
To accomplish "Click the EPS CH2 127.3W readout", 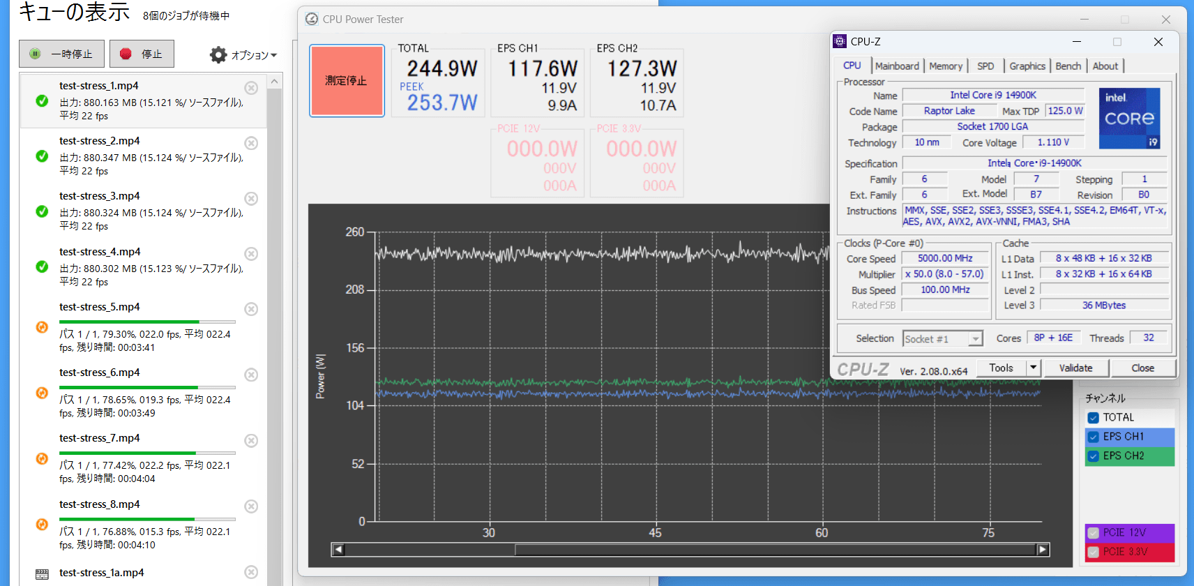I will pyautogui.click(x=642, y=68).
